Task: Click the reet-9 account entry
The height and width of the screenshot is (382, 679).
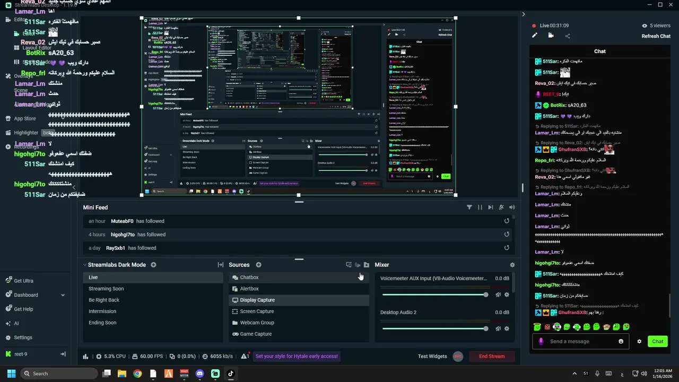Action: click(x=16, y=354)
